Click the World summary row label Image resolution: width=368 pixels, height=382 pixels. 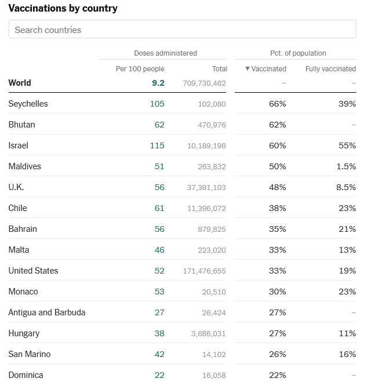click(x=20, y=83)
